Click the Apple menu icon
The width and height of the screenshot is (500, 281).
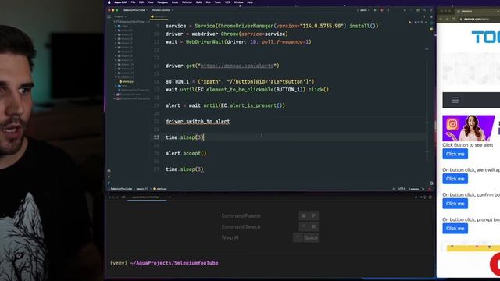[x=109, y=2]
